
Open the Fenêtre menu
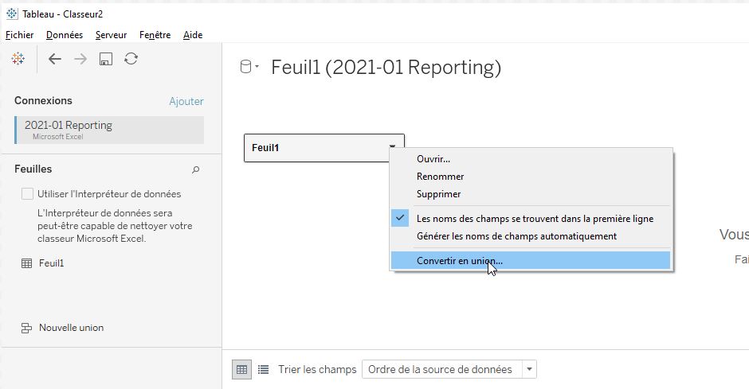155,35
